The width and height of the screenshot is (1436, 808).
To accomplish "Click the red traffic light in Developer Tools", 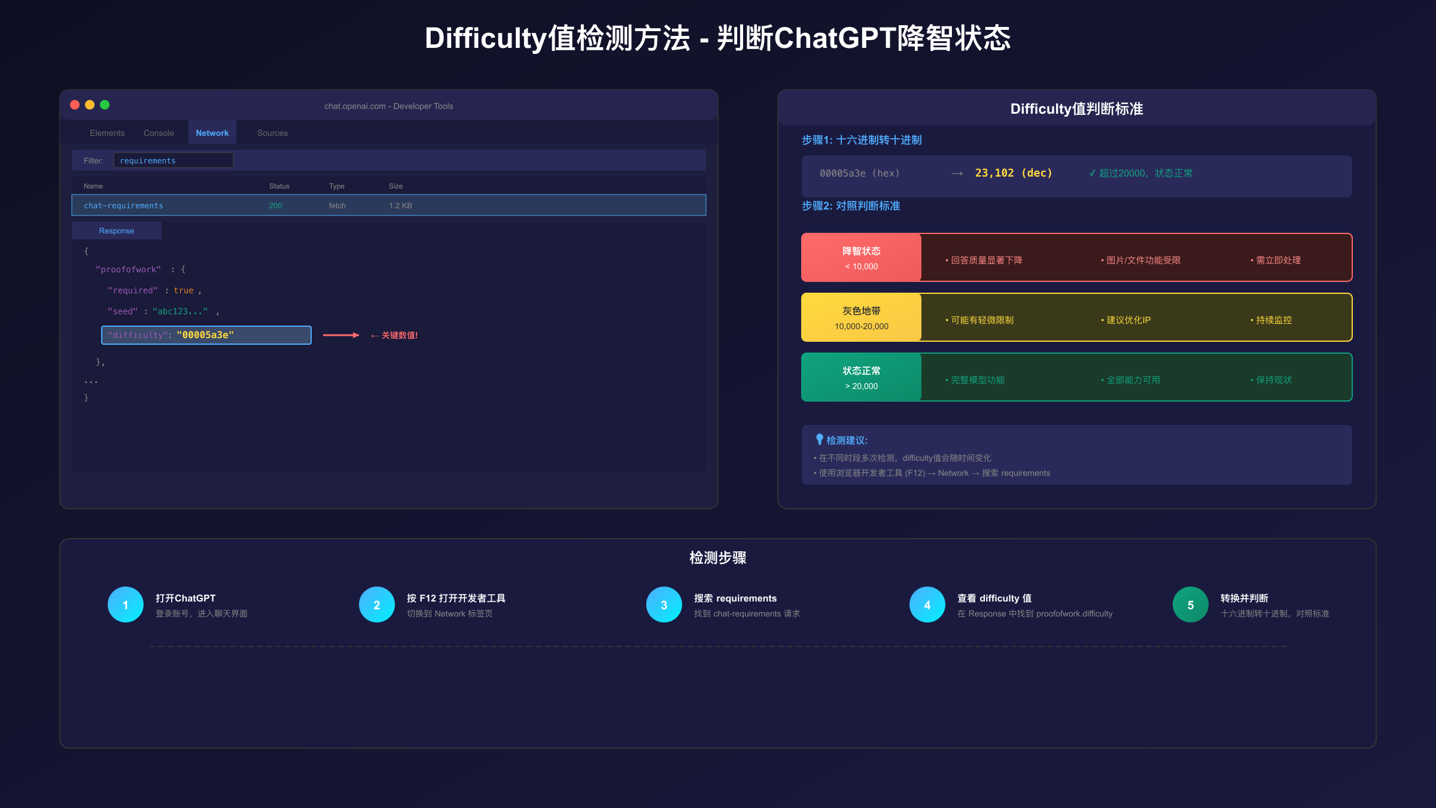I will click(74, 105).
